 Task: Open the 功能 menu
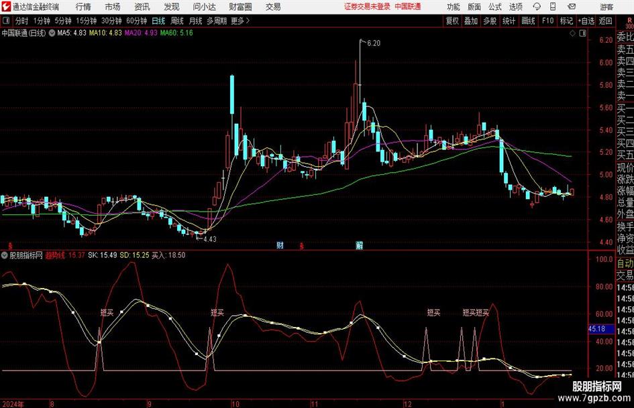454,7
